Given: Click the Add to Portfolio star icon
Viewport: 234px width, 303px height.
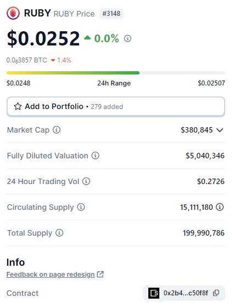Looking at the screenshot, I should [x=18, y=106].
